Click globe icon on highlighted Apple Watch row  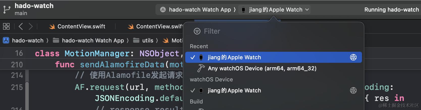pyautogui.click(x=353, y=57)
